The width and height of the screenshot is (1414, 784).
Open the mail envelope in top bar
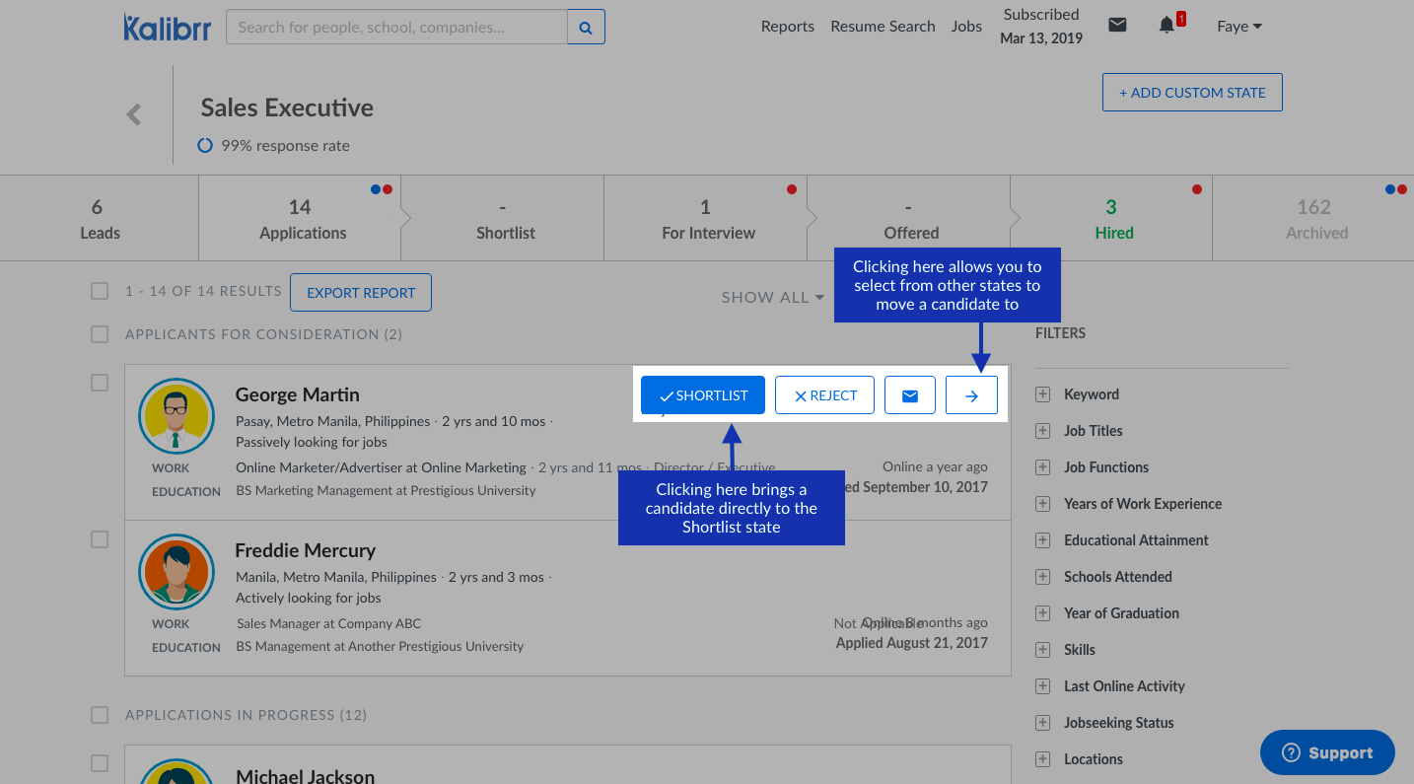tap(1117, 26)
